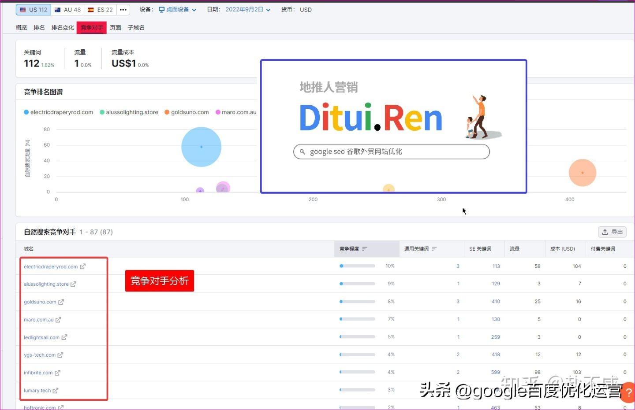This screenshot has width=635, height=410.
Task: Click the US flag icon
Action: coord(22,10)
